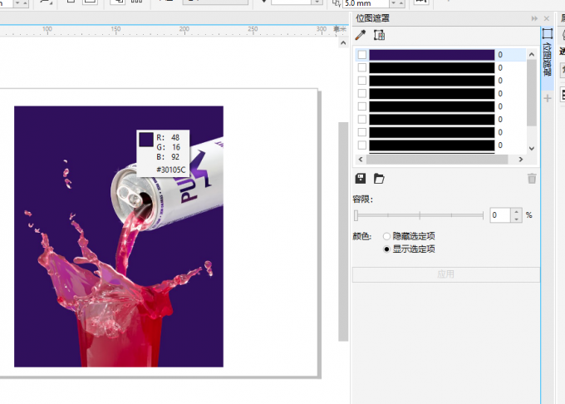Click the canvas vertical scrollbar thumb

tap(343, 231)
